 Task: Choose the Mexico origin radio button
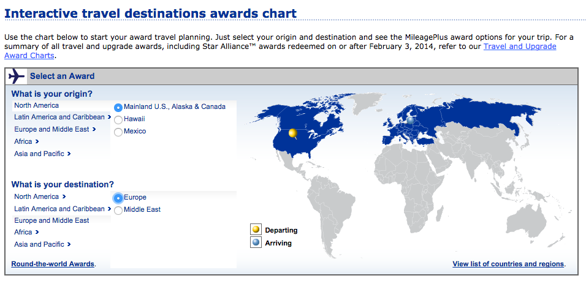click(118, 131)
